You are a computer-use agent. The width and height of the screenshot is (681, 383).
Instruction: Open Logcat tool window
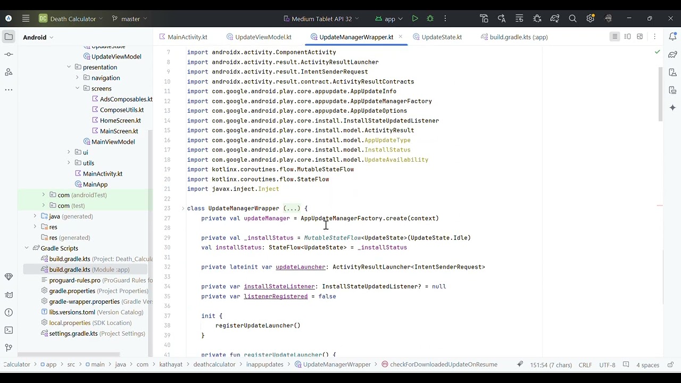[9, 295]
